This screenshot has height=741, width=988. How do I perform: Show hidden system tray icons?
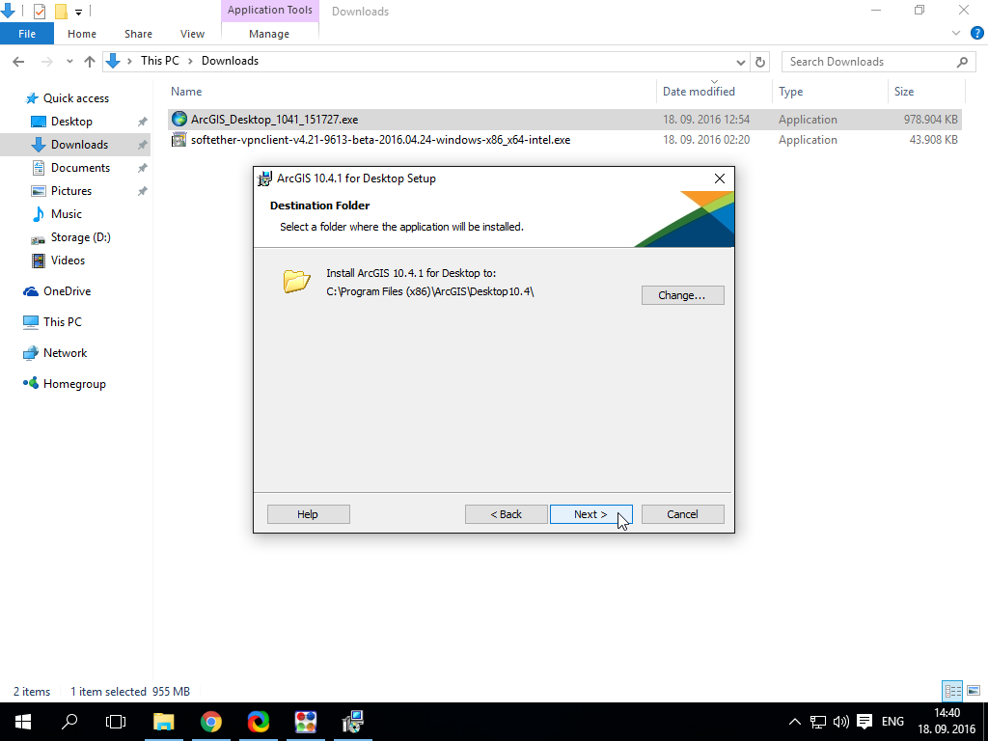pos(795,722)
